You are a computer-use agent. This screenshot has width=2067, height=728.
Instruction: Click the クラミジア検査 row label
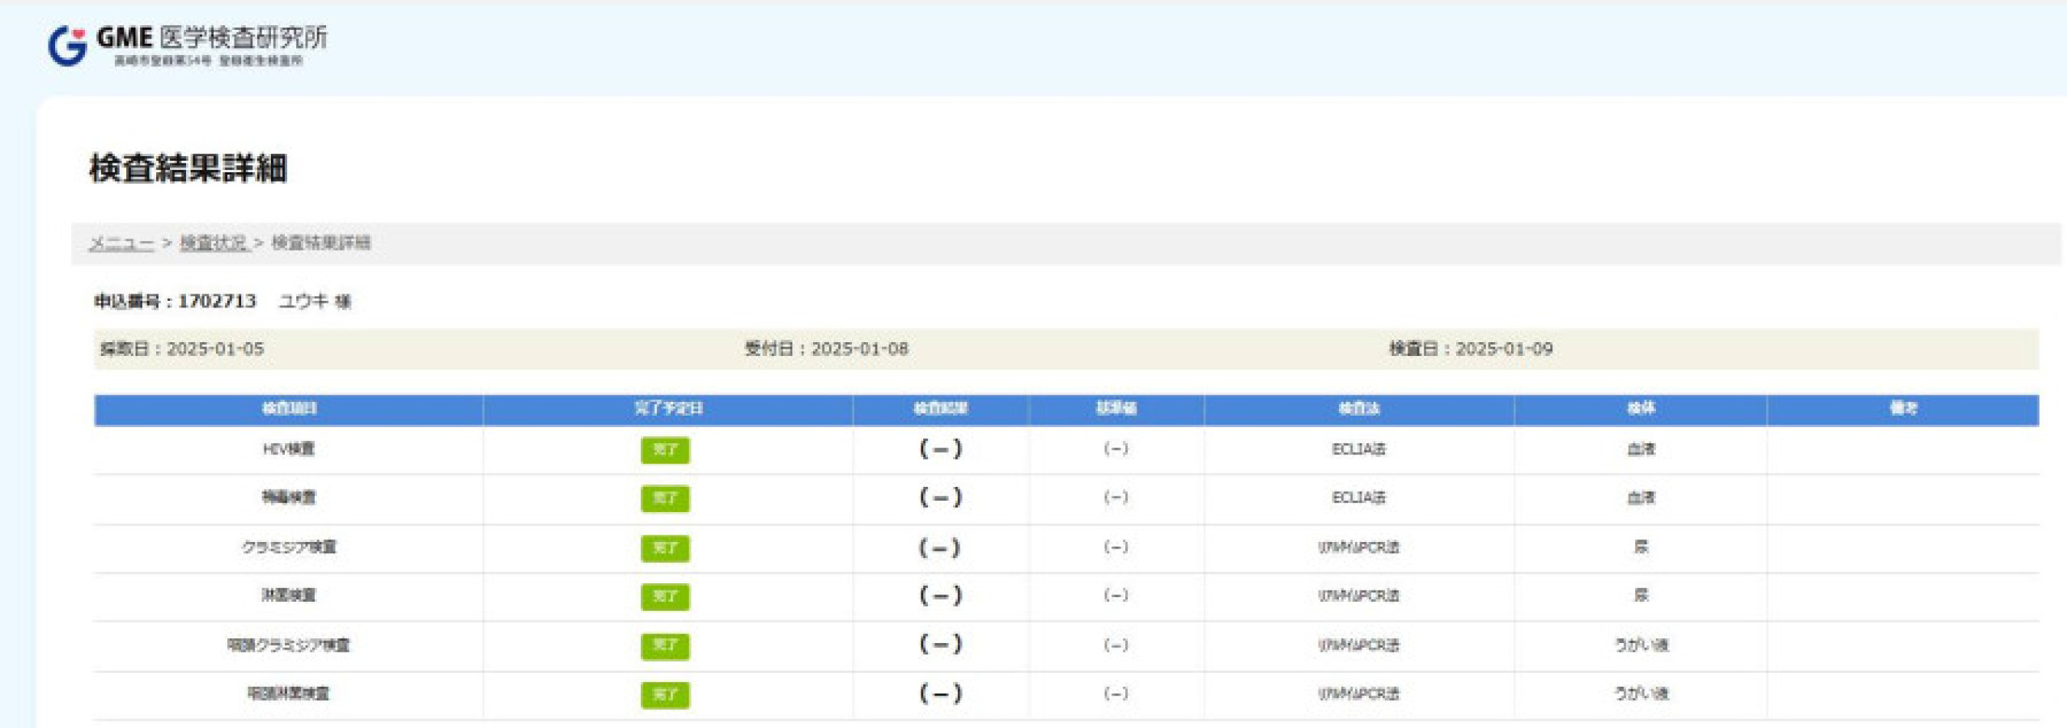tap(289, 547)
